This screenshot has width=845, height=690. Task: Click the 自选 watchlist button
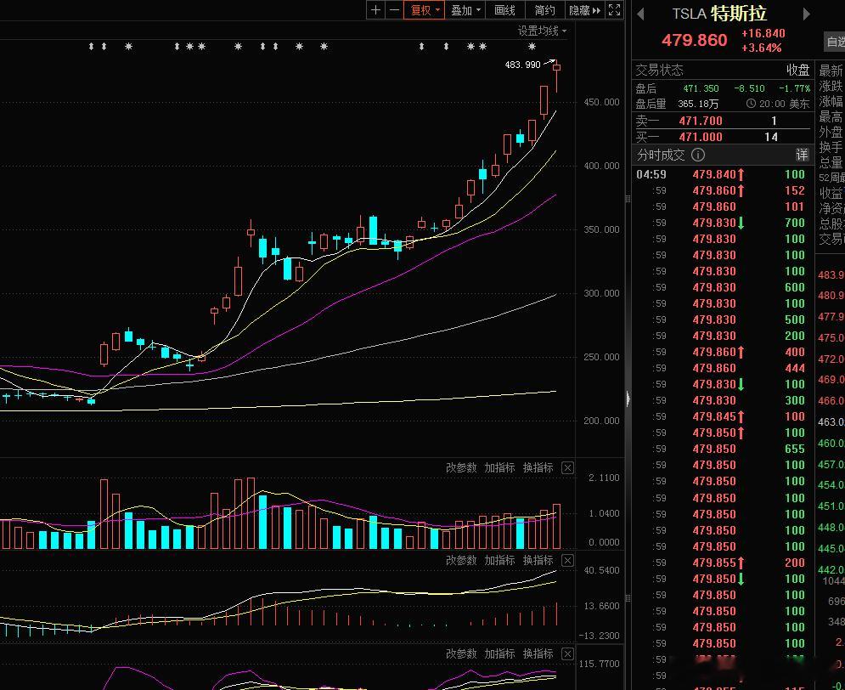[x=836, y=42]
